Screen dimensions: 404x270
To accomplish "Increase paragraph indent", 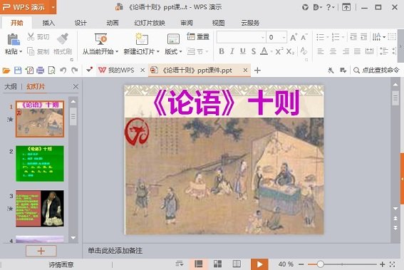I will [x=364, y=37].
